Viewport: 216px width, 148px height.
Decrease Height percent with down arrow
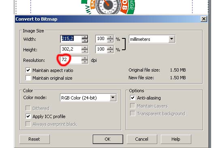(x=110, y=51)
